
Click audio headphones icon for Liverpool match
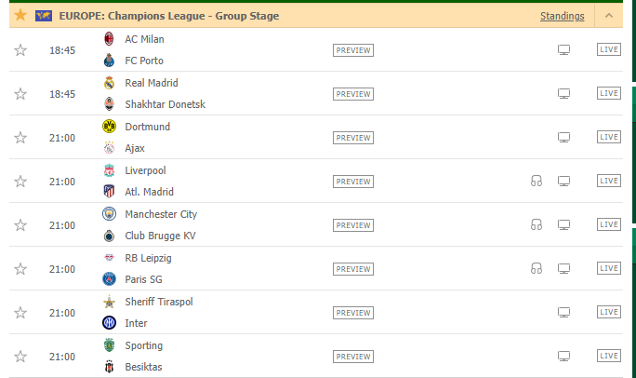[x=537, y=181]
